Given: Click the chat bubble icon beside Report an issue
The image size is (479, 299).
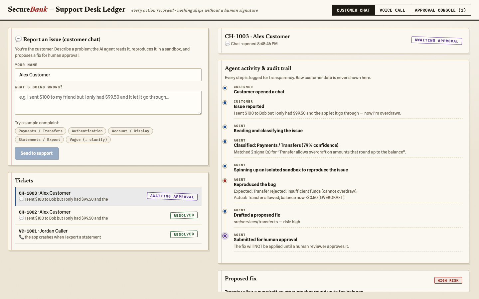Looking at the screenshot, I should click(18, 39).
